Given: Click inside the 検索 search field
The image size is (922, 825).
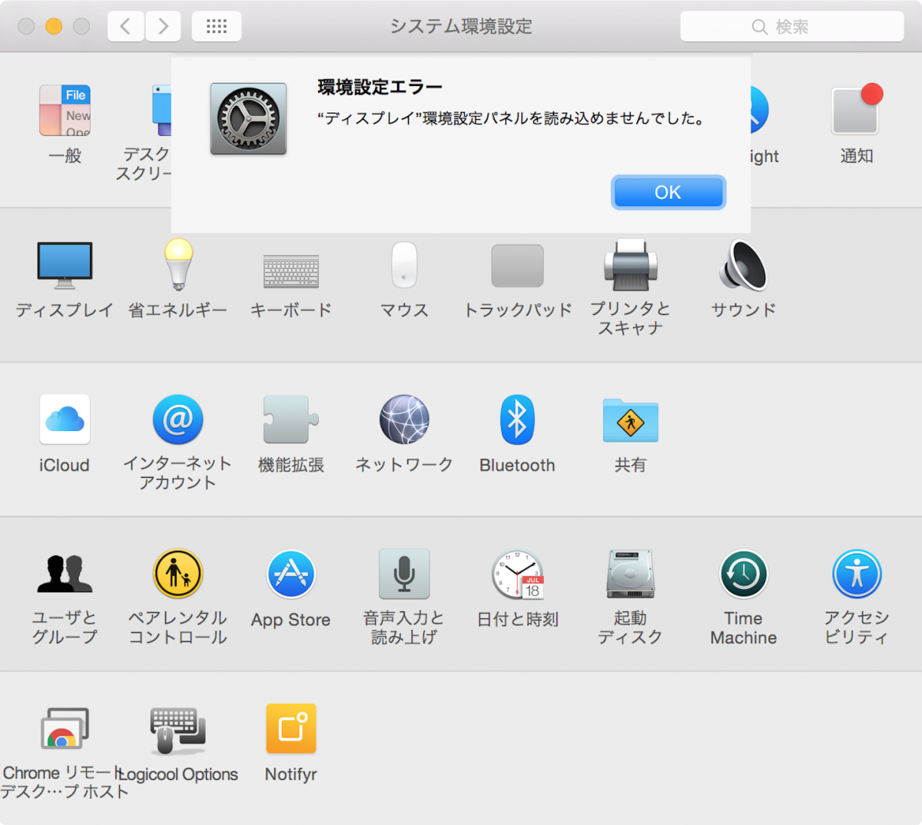Looking at the screenshot, I should tap(792, 25).
